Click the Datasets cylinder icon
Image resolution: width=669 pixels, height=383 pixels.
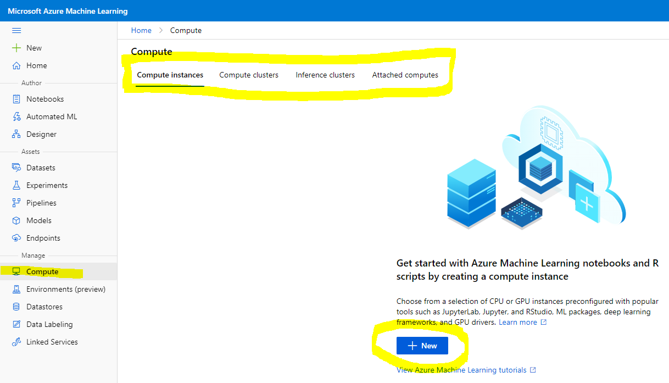pos(16,168)
